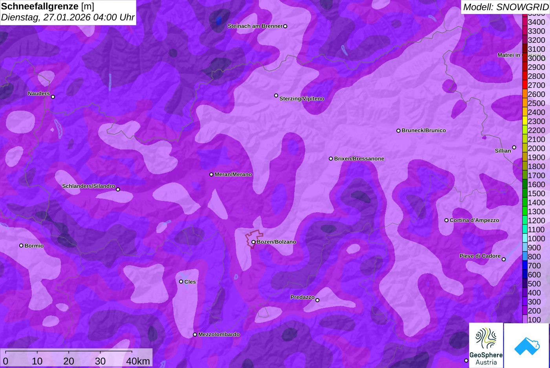Pick the Bruneck/Brunico location marker
This screenshot has width=550, height=368.
[398, 131]
